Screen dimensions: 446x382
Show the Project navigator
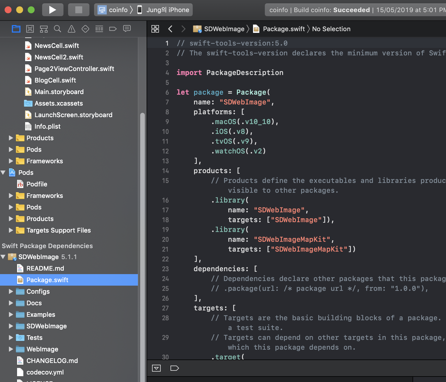click(16, 29)
